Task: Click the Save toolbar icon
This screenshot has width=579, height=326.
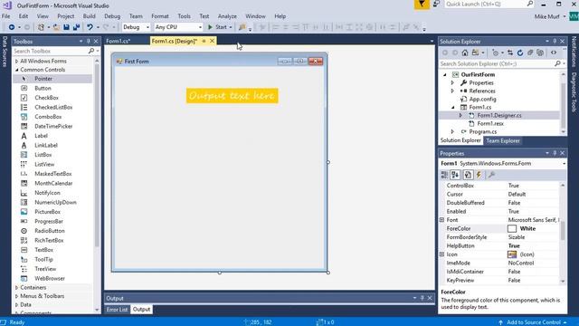Action: click(x=66, y=27)
